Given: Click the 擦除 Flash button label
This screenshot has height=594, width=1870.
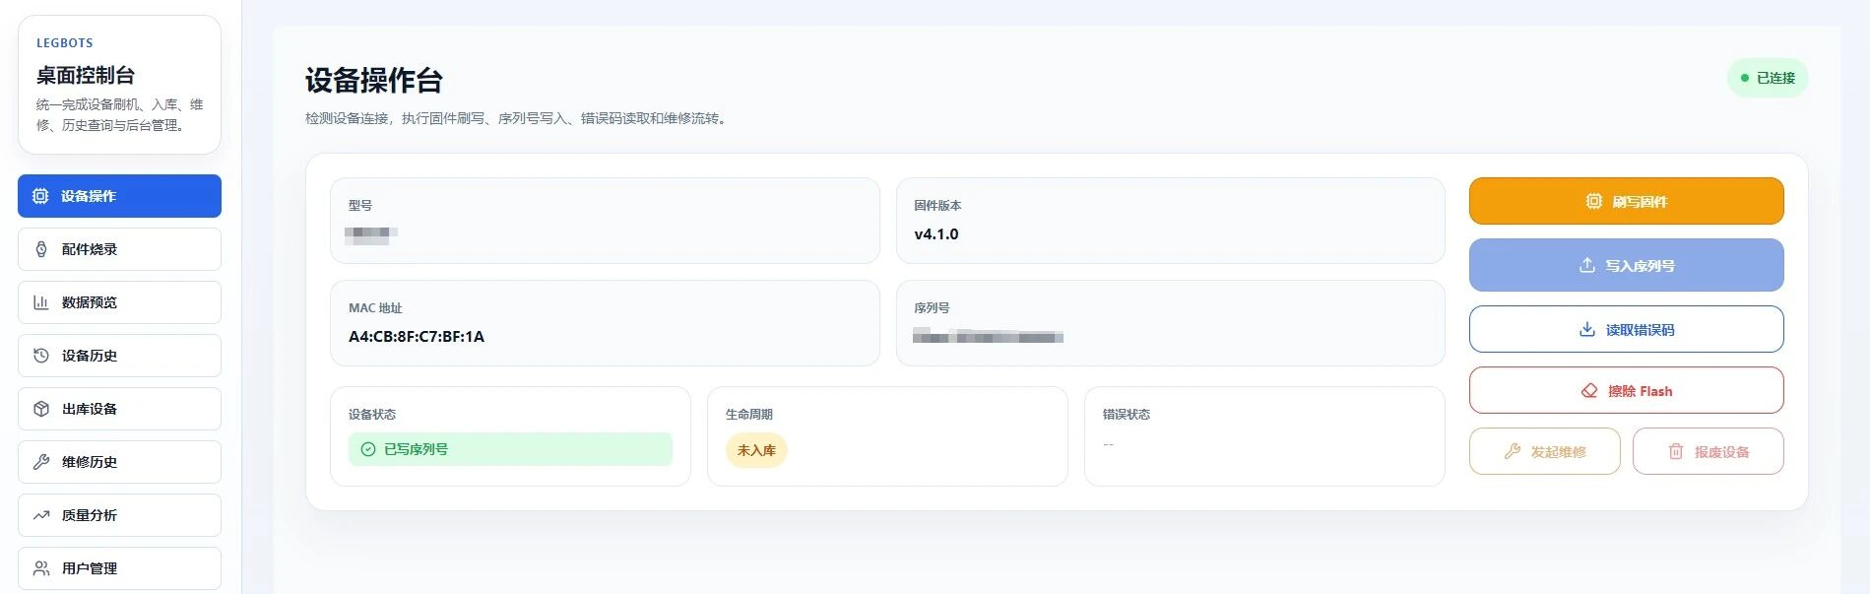Looking at the screenshot, I should pos(1640,391).
